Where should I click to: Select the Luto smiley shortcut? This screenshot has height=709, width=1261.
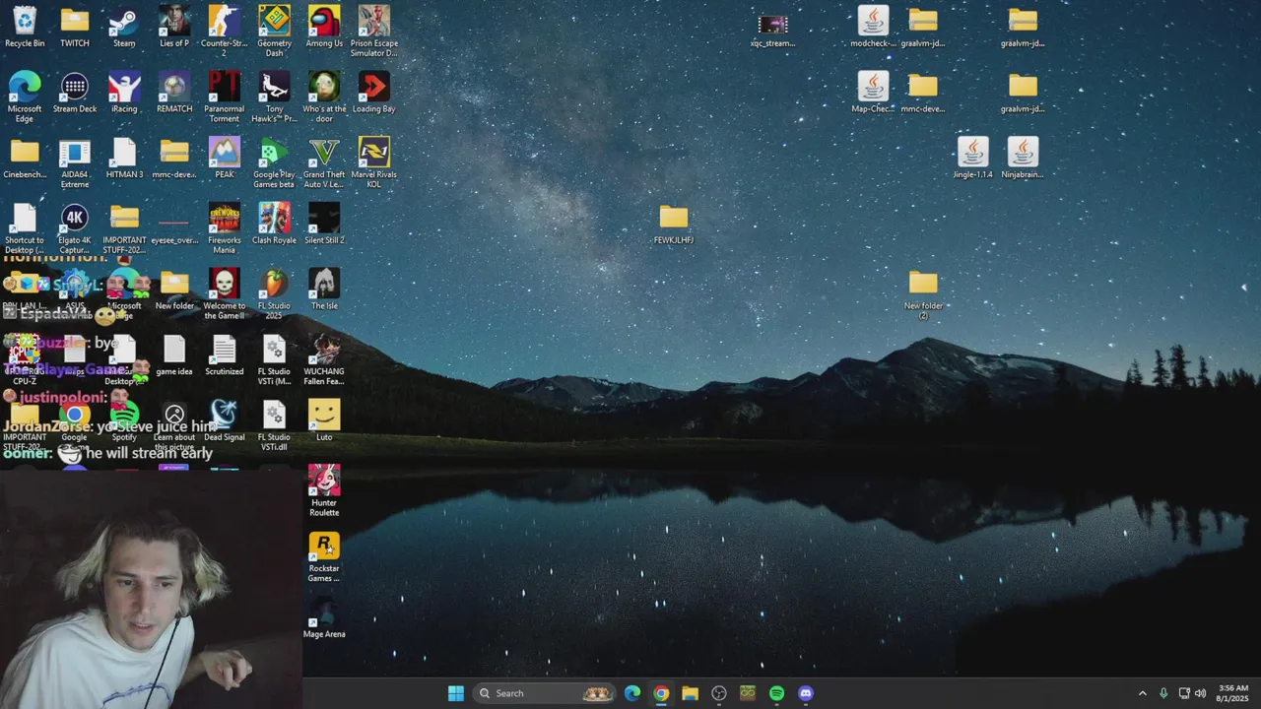324,421
